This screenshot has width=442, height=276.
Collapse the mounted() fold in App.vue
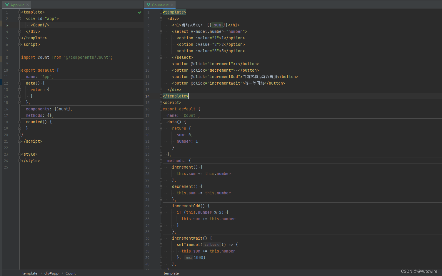point(19,122)
